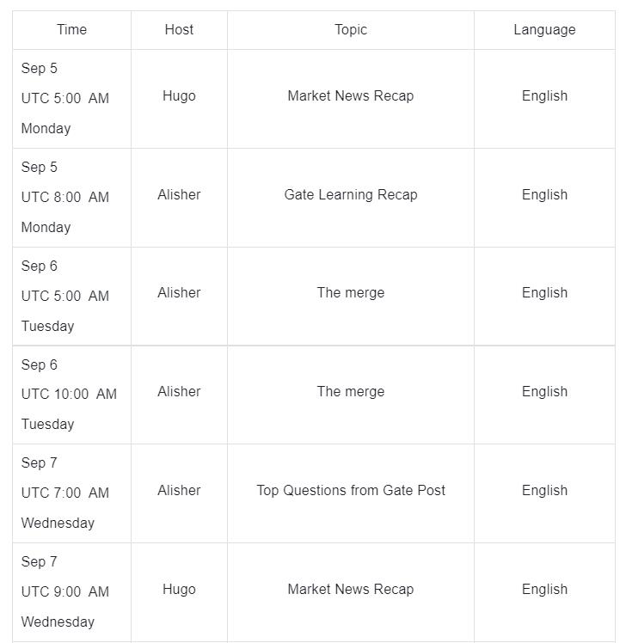The height and width of the screenshot is (643, 626).
Task: Select the Sep 7 UTC 7:00 AM time cell
Action: (x=65, y=493)
